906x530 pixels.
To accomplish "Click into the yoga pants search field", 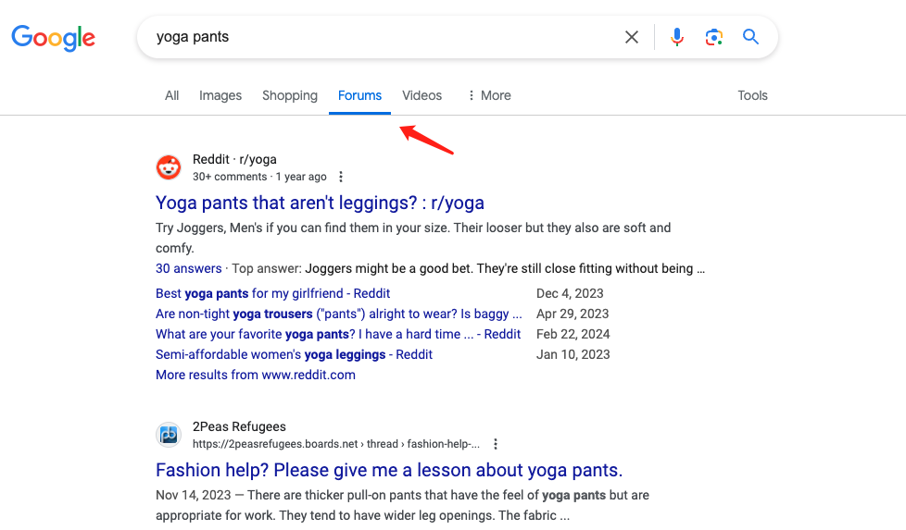I will (371, 37).
